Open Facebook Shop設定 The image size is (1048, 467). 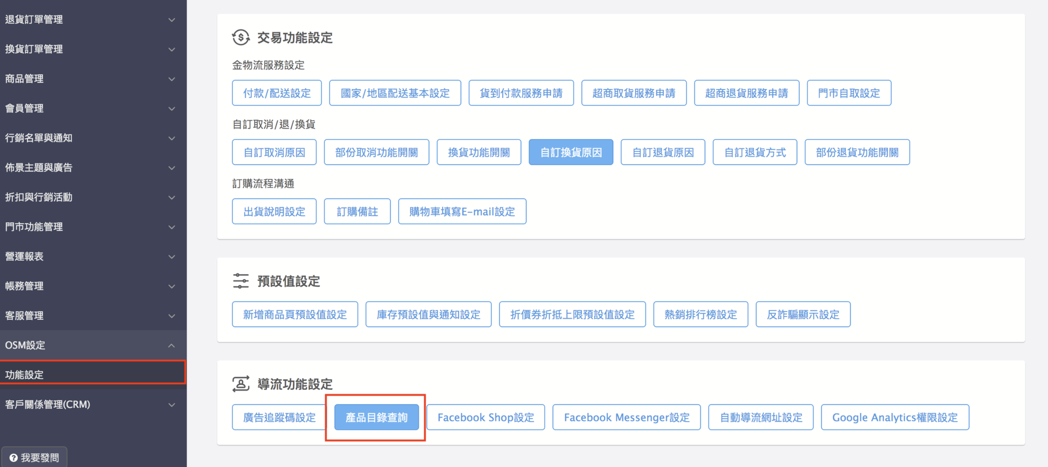486,417
